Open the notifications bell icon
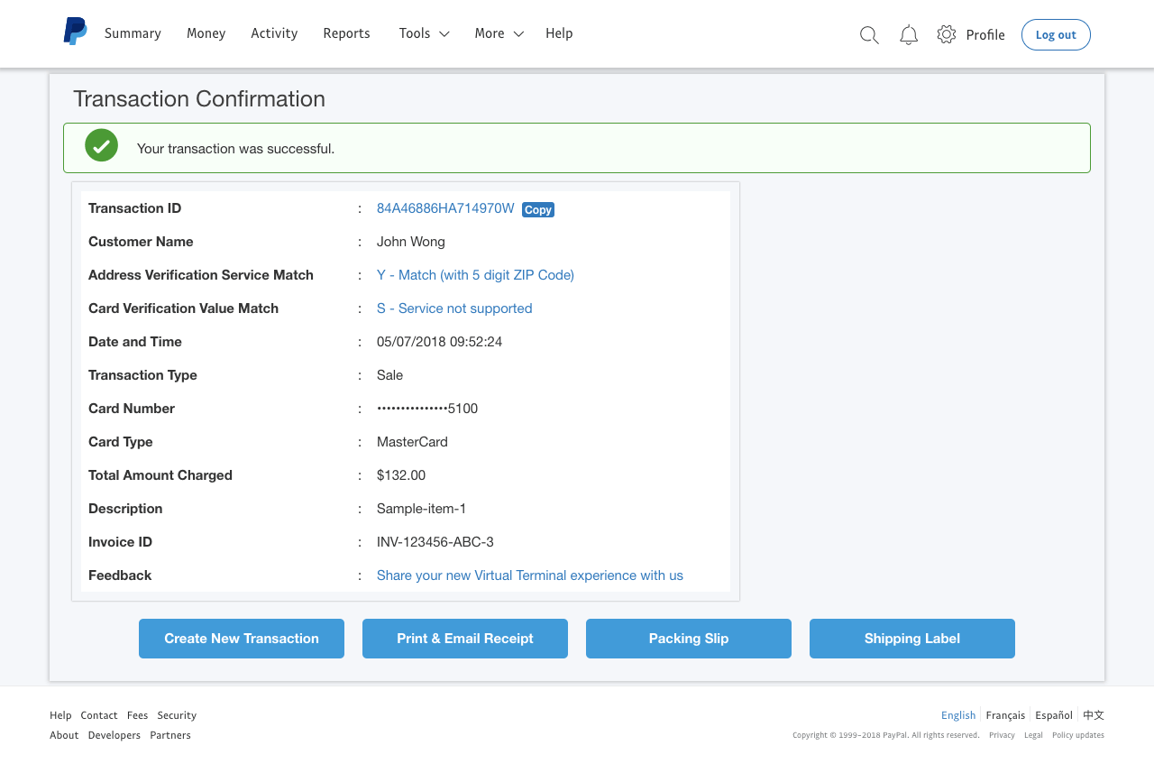Screen dimensions: 1154x773 click(x=909, y=35)
